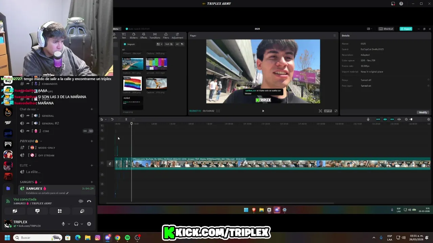Toggle the main track magnet

pyautogui.click(x=378, y=119)
